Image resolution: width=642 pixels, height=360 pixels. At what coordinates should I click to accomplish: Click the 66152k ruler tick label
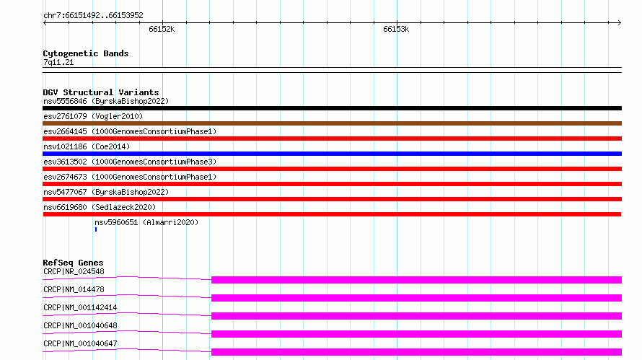[162, 29]
